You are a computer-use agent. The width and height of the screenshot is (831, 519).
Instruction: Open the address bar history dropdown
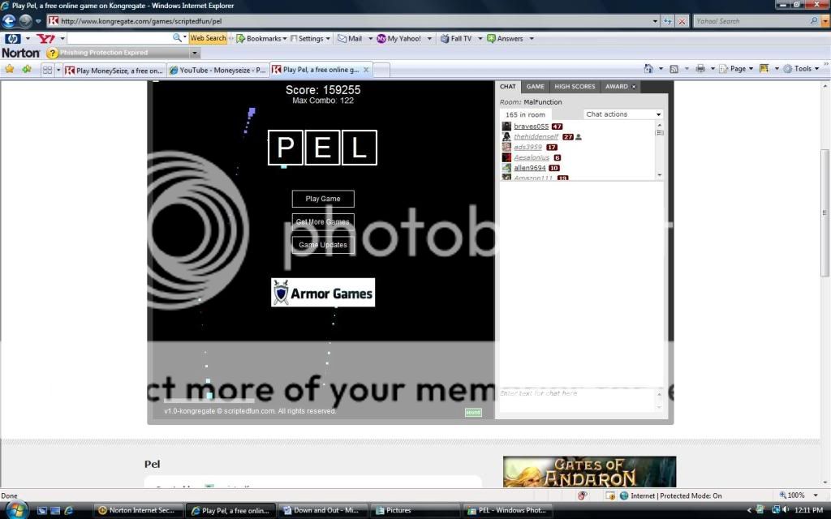coord(655,21)
